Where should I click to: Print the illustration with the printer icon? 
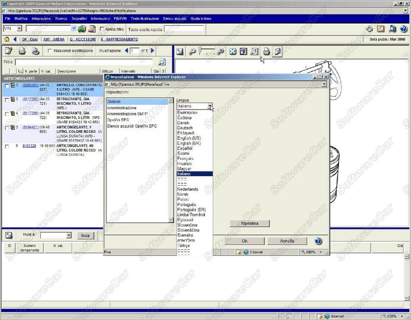pyautogui.click(x=266, y=52)
